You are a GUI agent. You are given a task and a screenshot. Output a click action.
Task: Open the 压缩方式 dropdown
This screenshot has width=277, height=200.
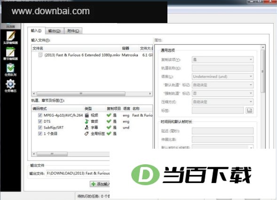pos(222,102)
